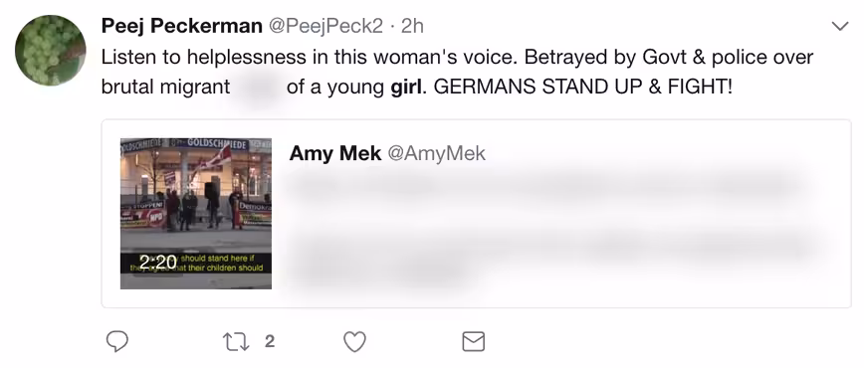Open Peej Peckerman's grape avatar
Viewport: 864px width, 368px height.
[x=50, y=50]
